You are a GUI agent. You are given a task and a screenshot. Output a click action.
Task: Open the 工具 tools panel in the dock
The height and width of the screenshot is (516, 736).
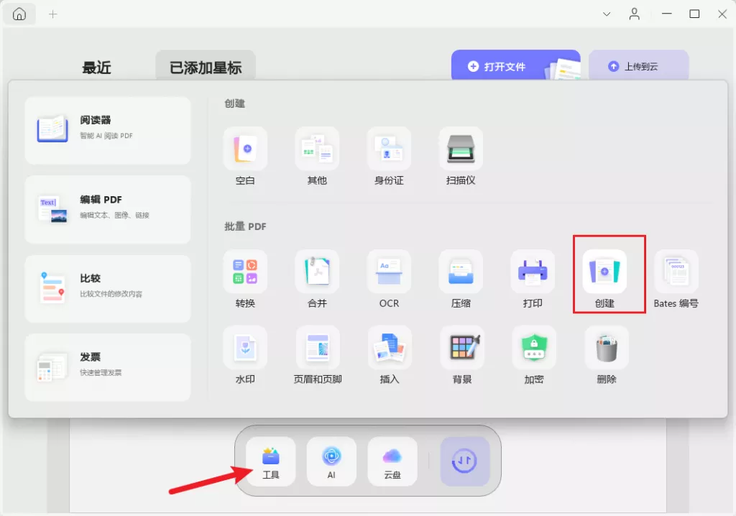[x=271, y=461]
